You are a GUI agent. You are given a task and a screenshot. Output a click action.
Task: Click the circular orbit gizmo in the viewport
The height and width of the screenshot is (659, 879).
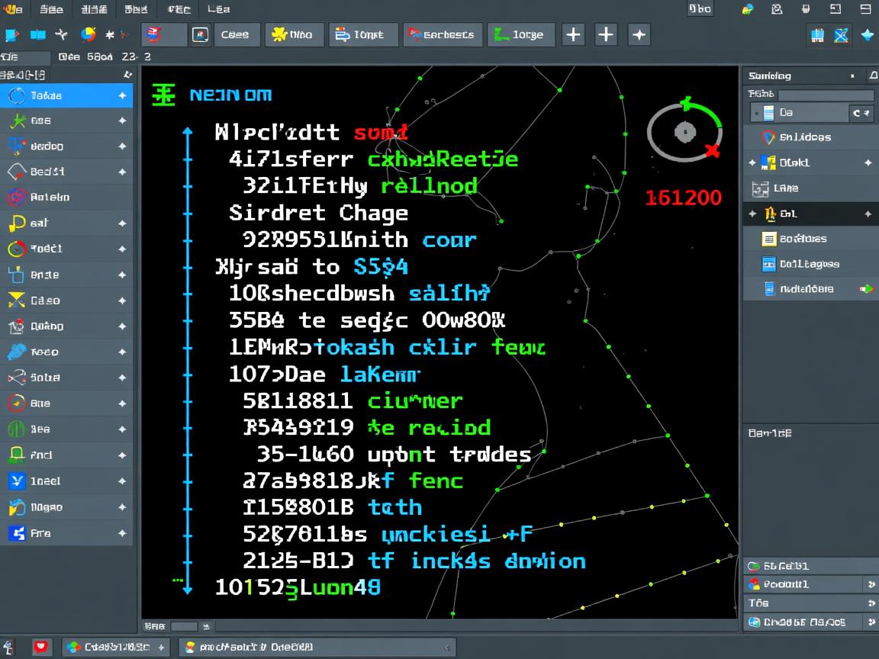684,131
